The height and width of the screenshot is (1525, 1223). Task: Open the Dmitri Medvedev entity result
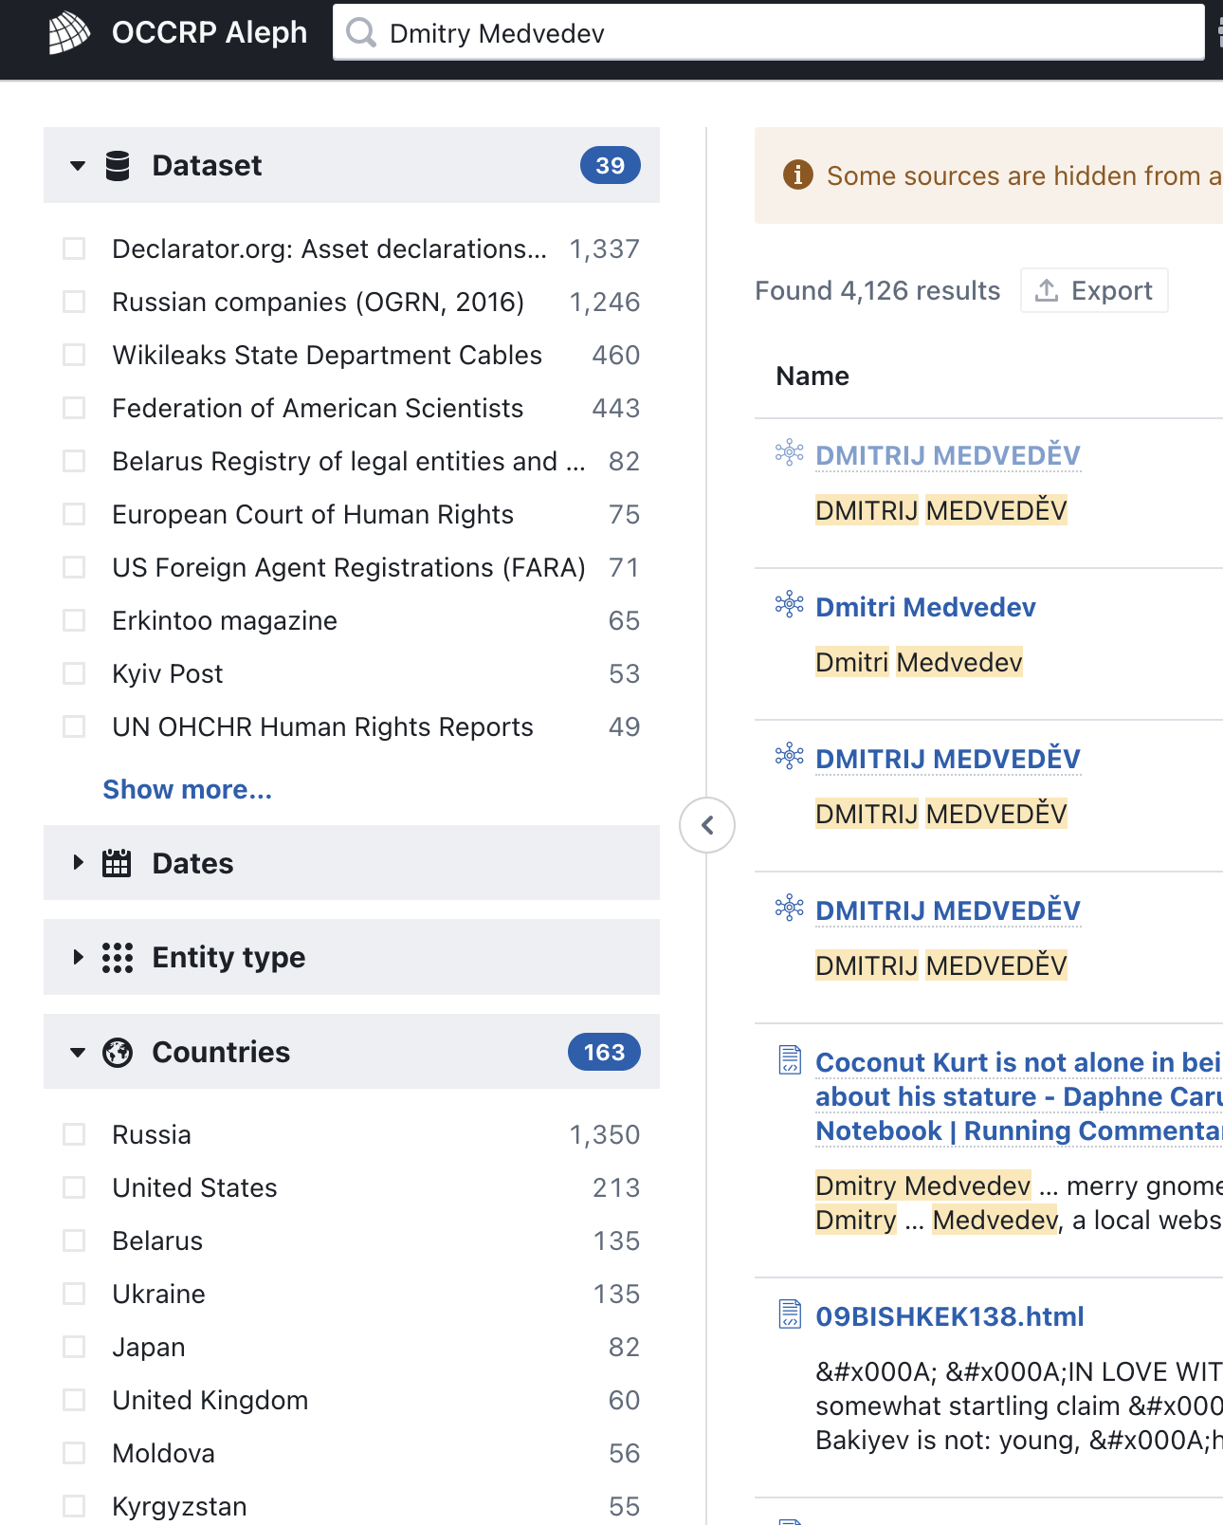[x=925, y=607]
